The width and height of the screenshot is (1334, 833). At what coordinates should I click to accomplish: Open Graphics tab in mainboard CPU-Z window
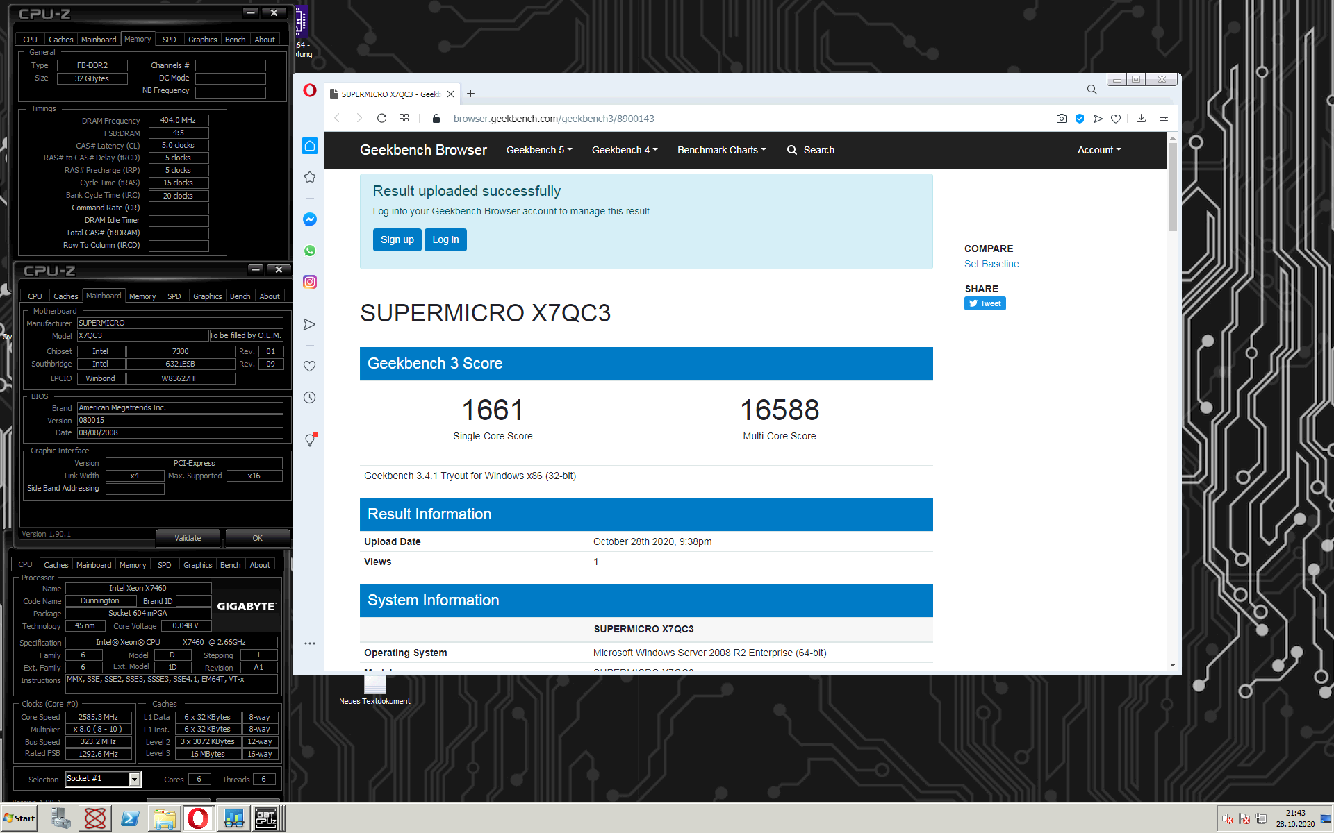coord(208,296)
